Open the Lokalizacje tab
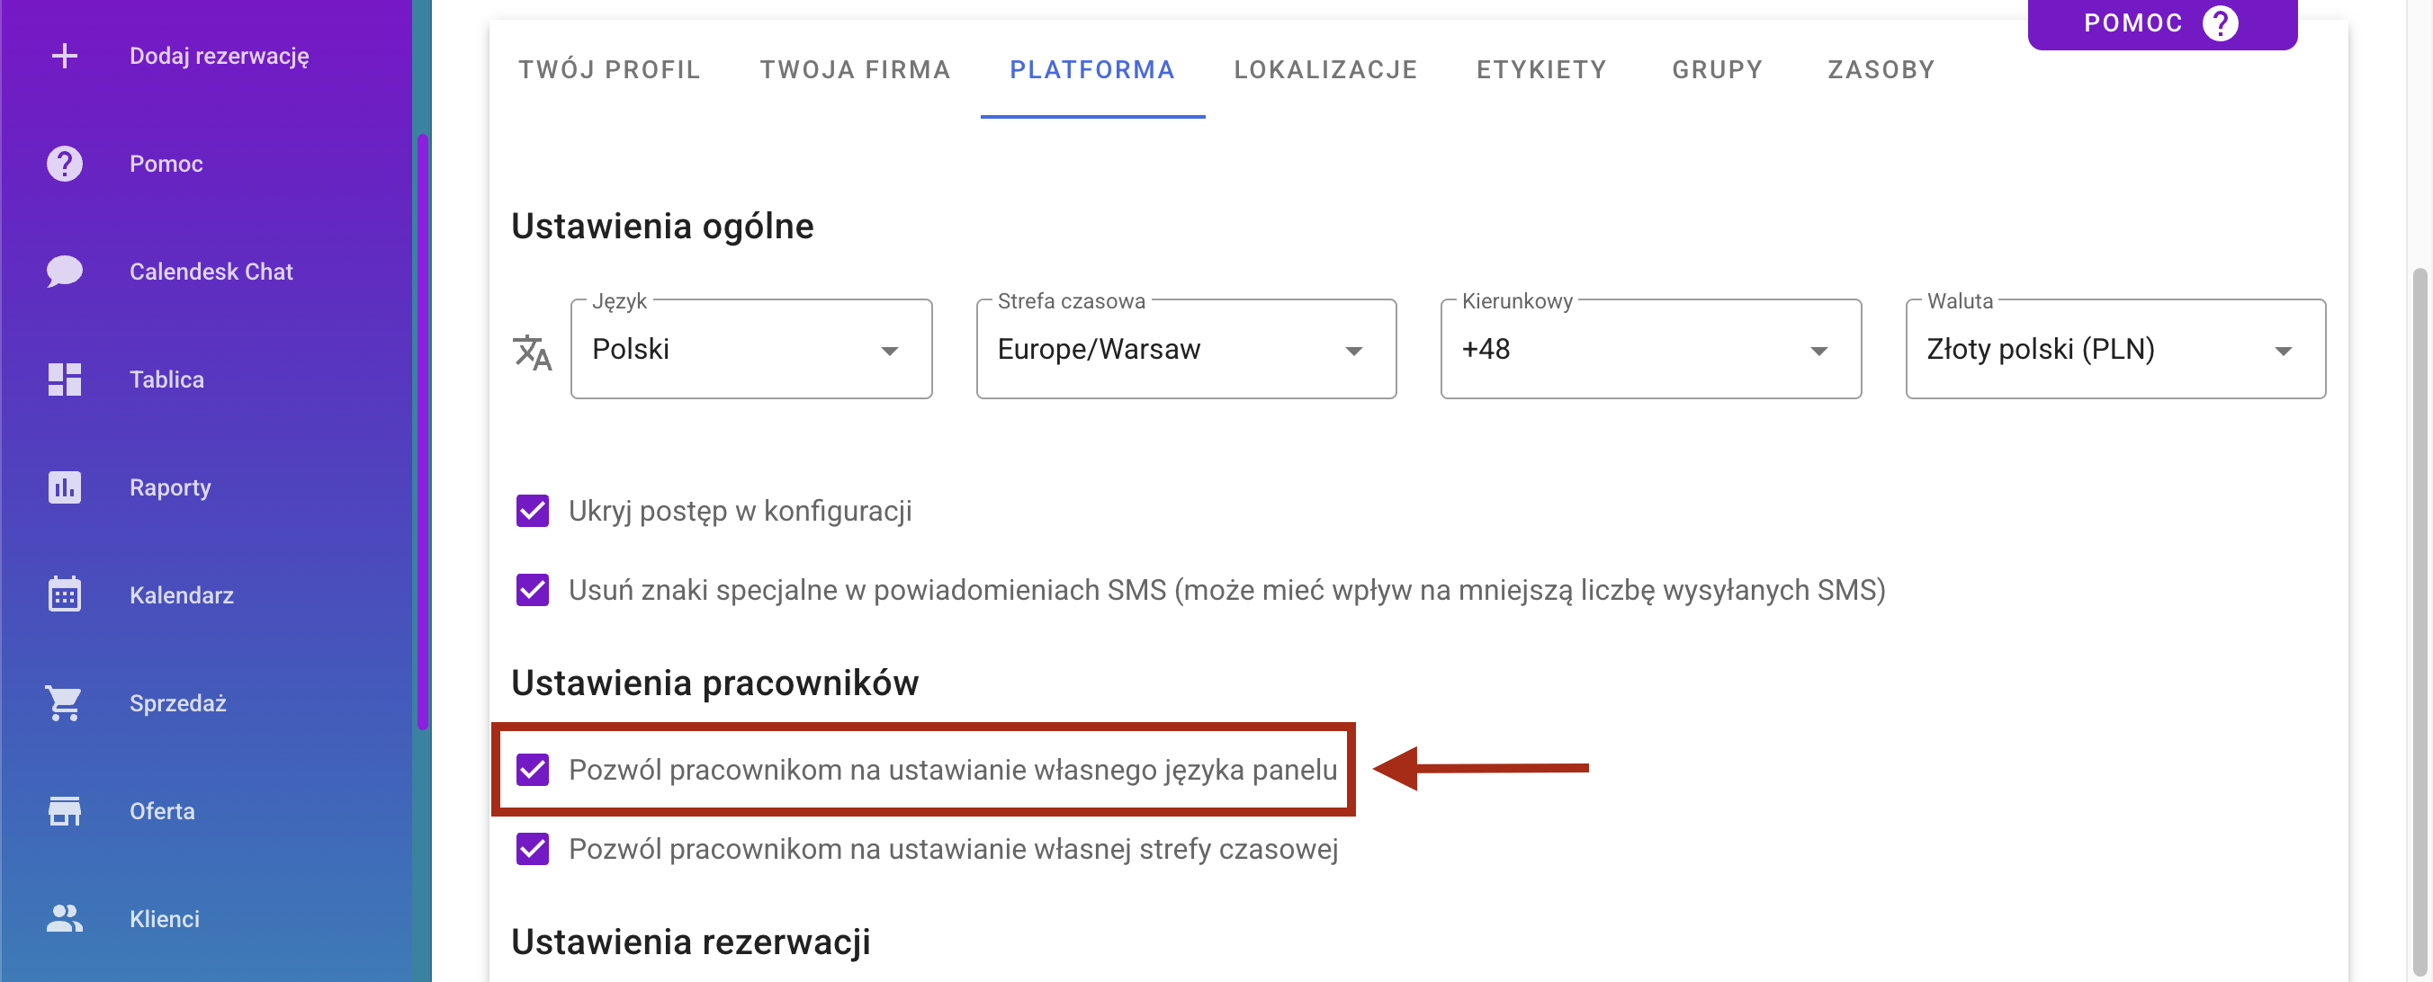2433x982 pixels. tap(1325, 70)
